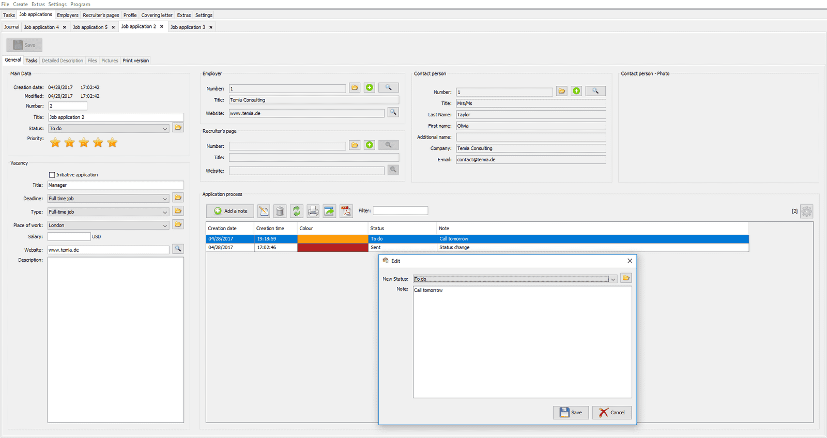827x438 pixels.
Task: Click the Add a note button
Action: coord(230,211)
